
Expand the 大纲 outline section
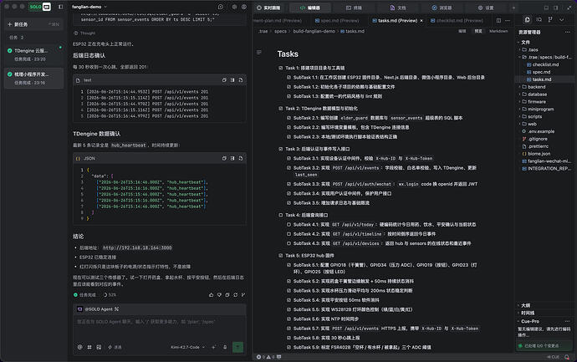(525, 305)
